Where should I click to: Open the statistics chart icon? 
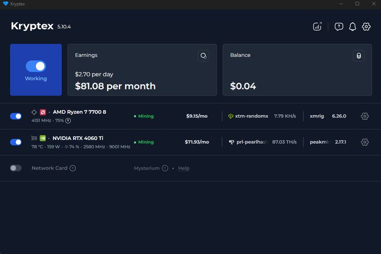click(317, 26)
